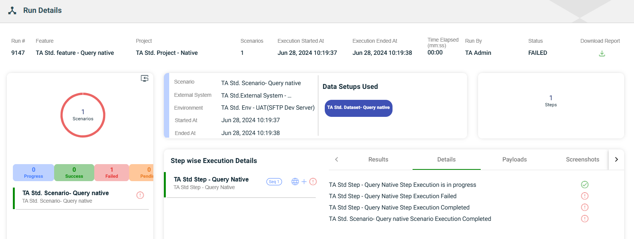Select the Seq 1 badge on step
Image resolution: width=634 pixels, height=239 pixels.
point(274,182)
